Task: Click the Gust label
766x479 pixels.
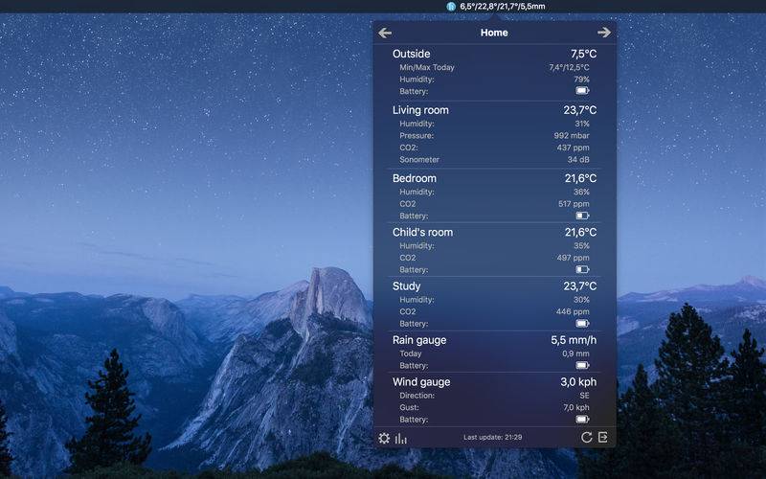Action: (410, 407)
